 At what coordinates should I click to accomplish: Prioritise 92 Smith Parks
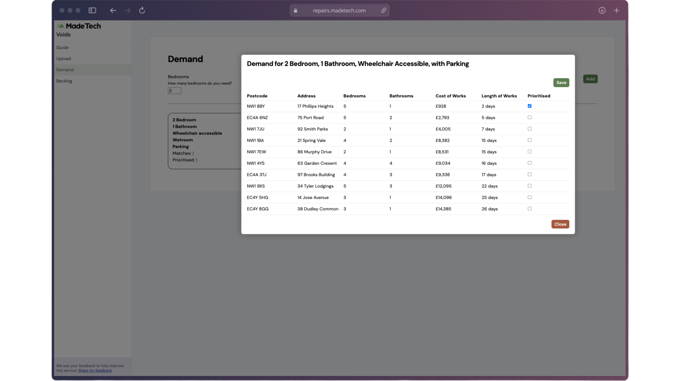tap(530, 129)
